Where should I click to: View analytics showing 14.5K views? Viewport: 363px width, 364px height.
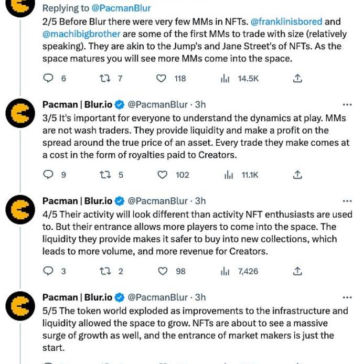tap(239, 79)
